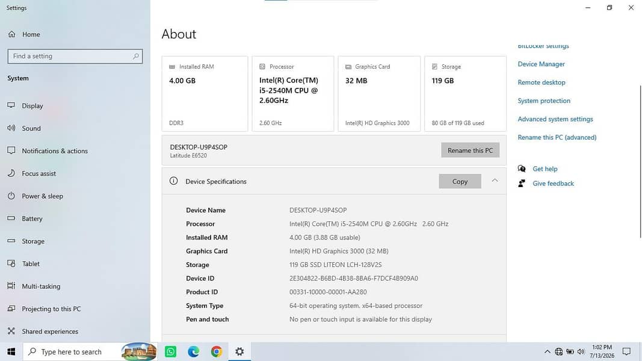642x361 pixels.
Task: Select the Device ID value text
Action: 354,279
